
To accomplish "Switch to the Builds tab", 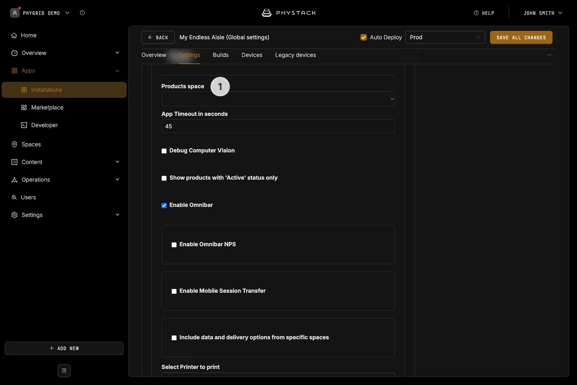I will click(x=221, y=55).
